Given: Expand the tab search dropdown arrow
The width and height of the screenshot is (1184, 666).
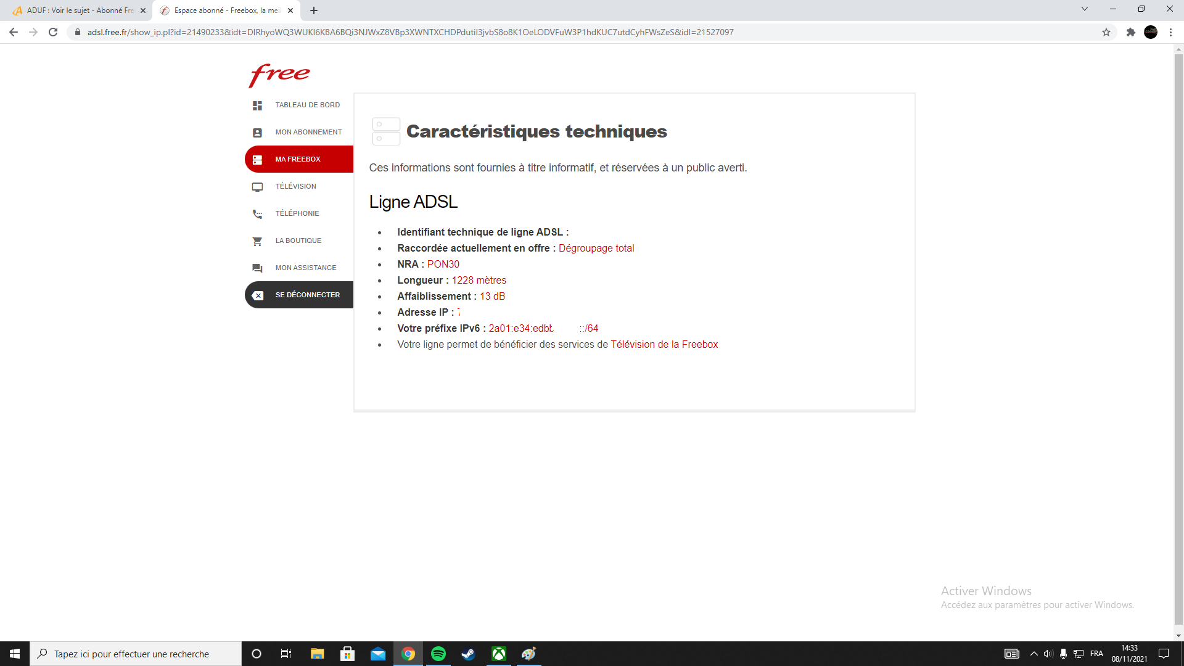Looking at the screenshot, I should tap(1085, 9).
